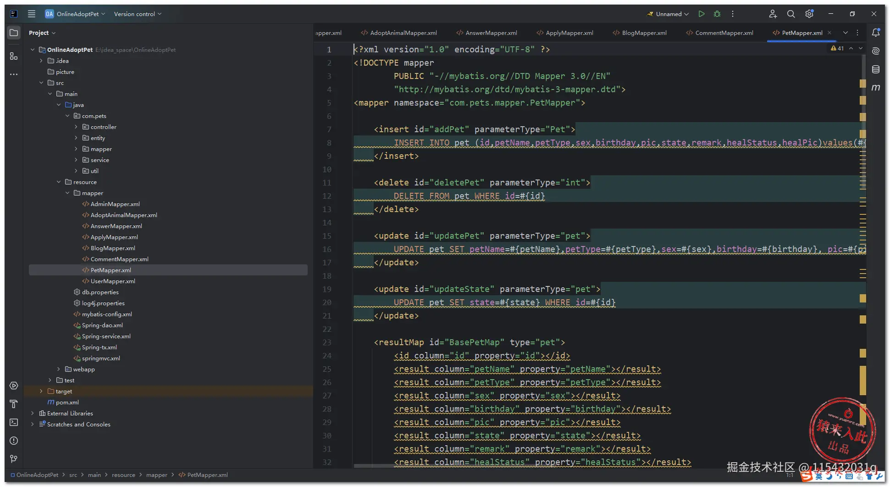Toggle the Project tool window folder icon
The image size is (890, 487).
pos(14,33)
